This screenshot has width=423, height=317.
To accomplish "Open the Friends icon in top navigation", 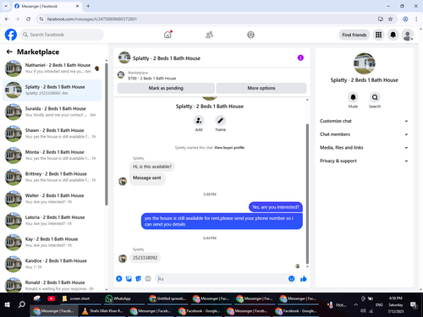I will [209, 35].
